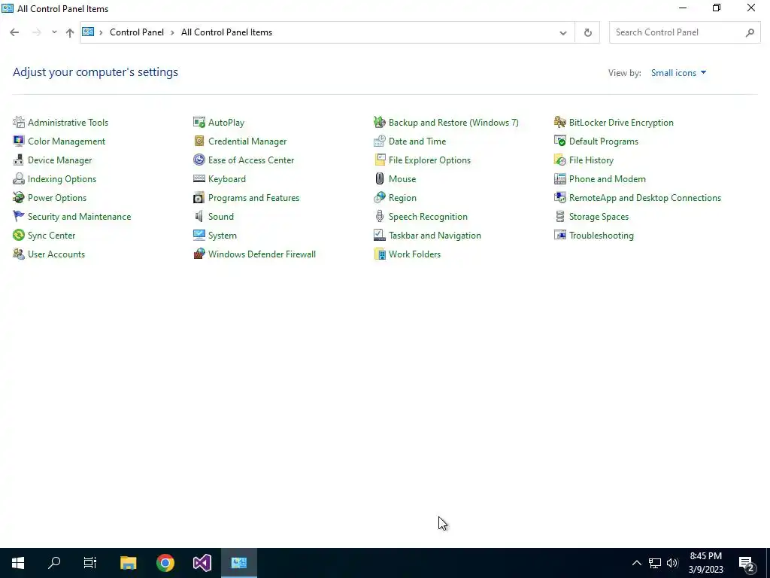
Task: Open the network tray icon
Action: [655, 563]
